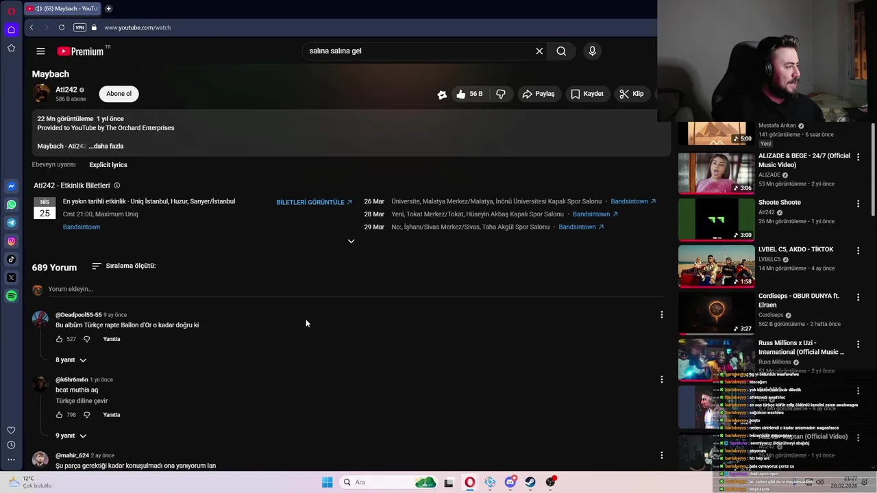Open more options for Russ Millions x Uzi video

858,344
